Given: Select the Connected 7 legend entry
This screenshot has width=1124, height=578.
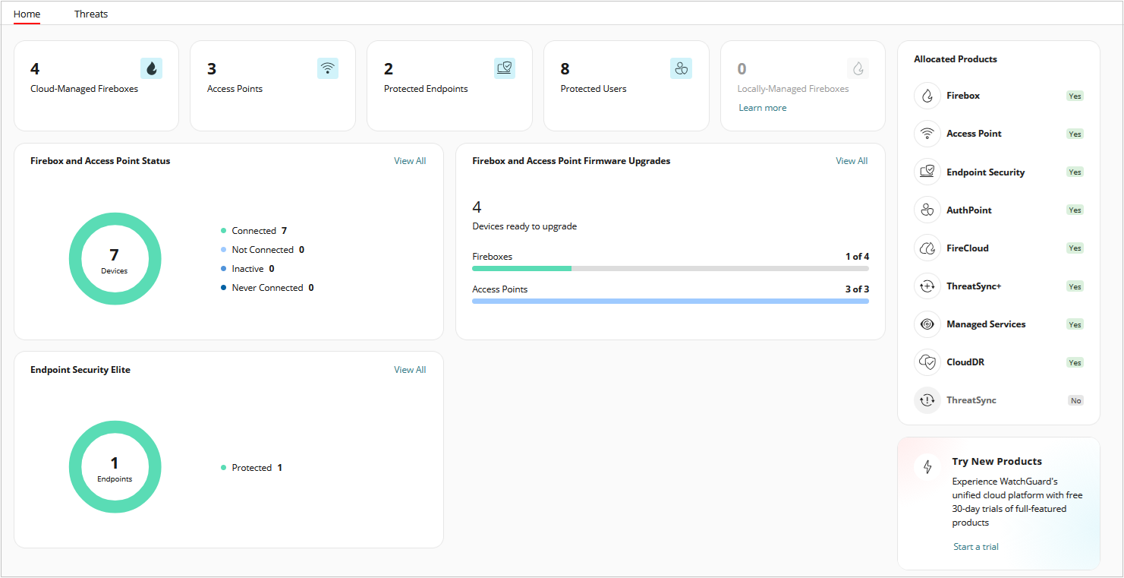Looking at the screenshot, I should click(254, 231).
